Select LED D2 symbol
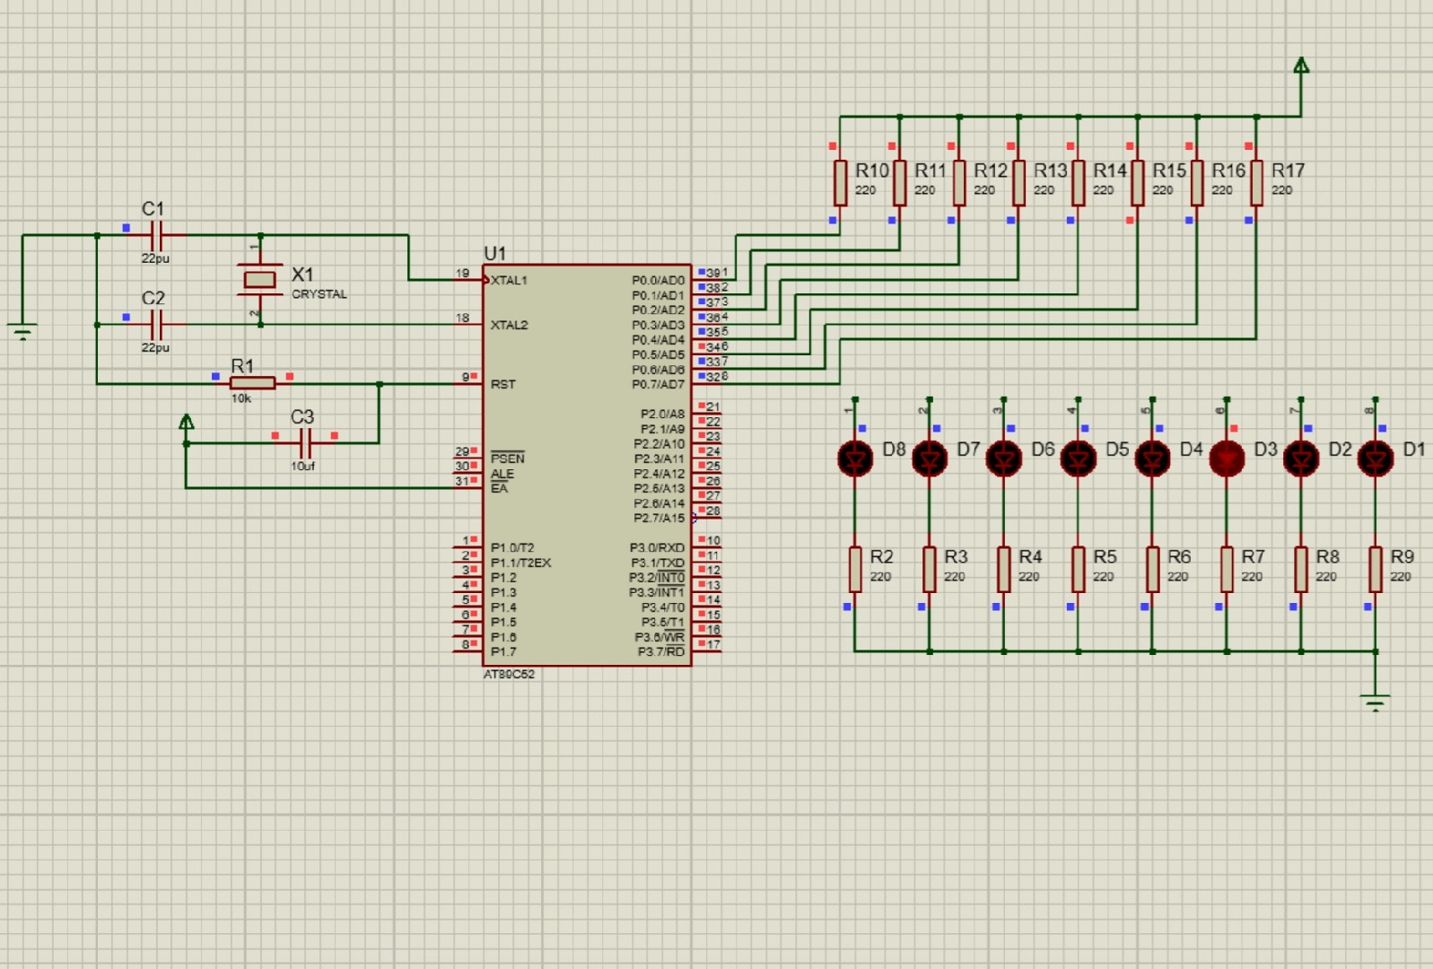The height and width of the screenshot is (969, 1433). pos(1301,459)
